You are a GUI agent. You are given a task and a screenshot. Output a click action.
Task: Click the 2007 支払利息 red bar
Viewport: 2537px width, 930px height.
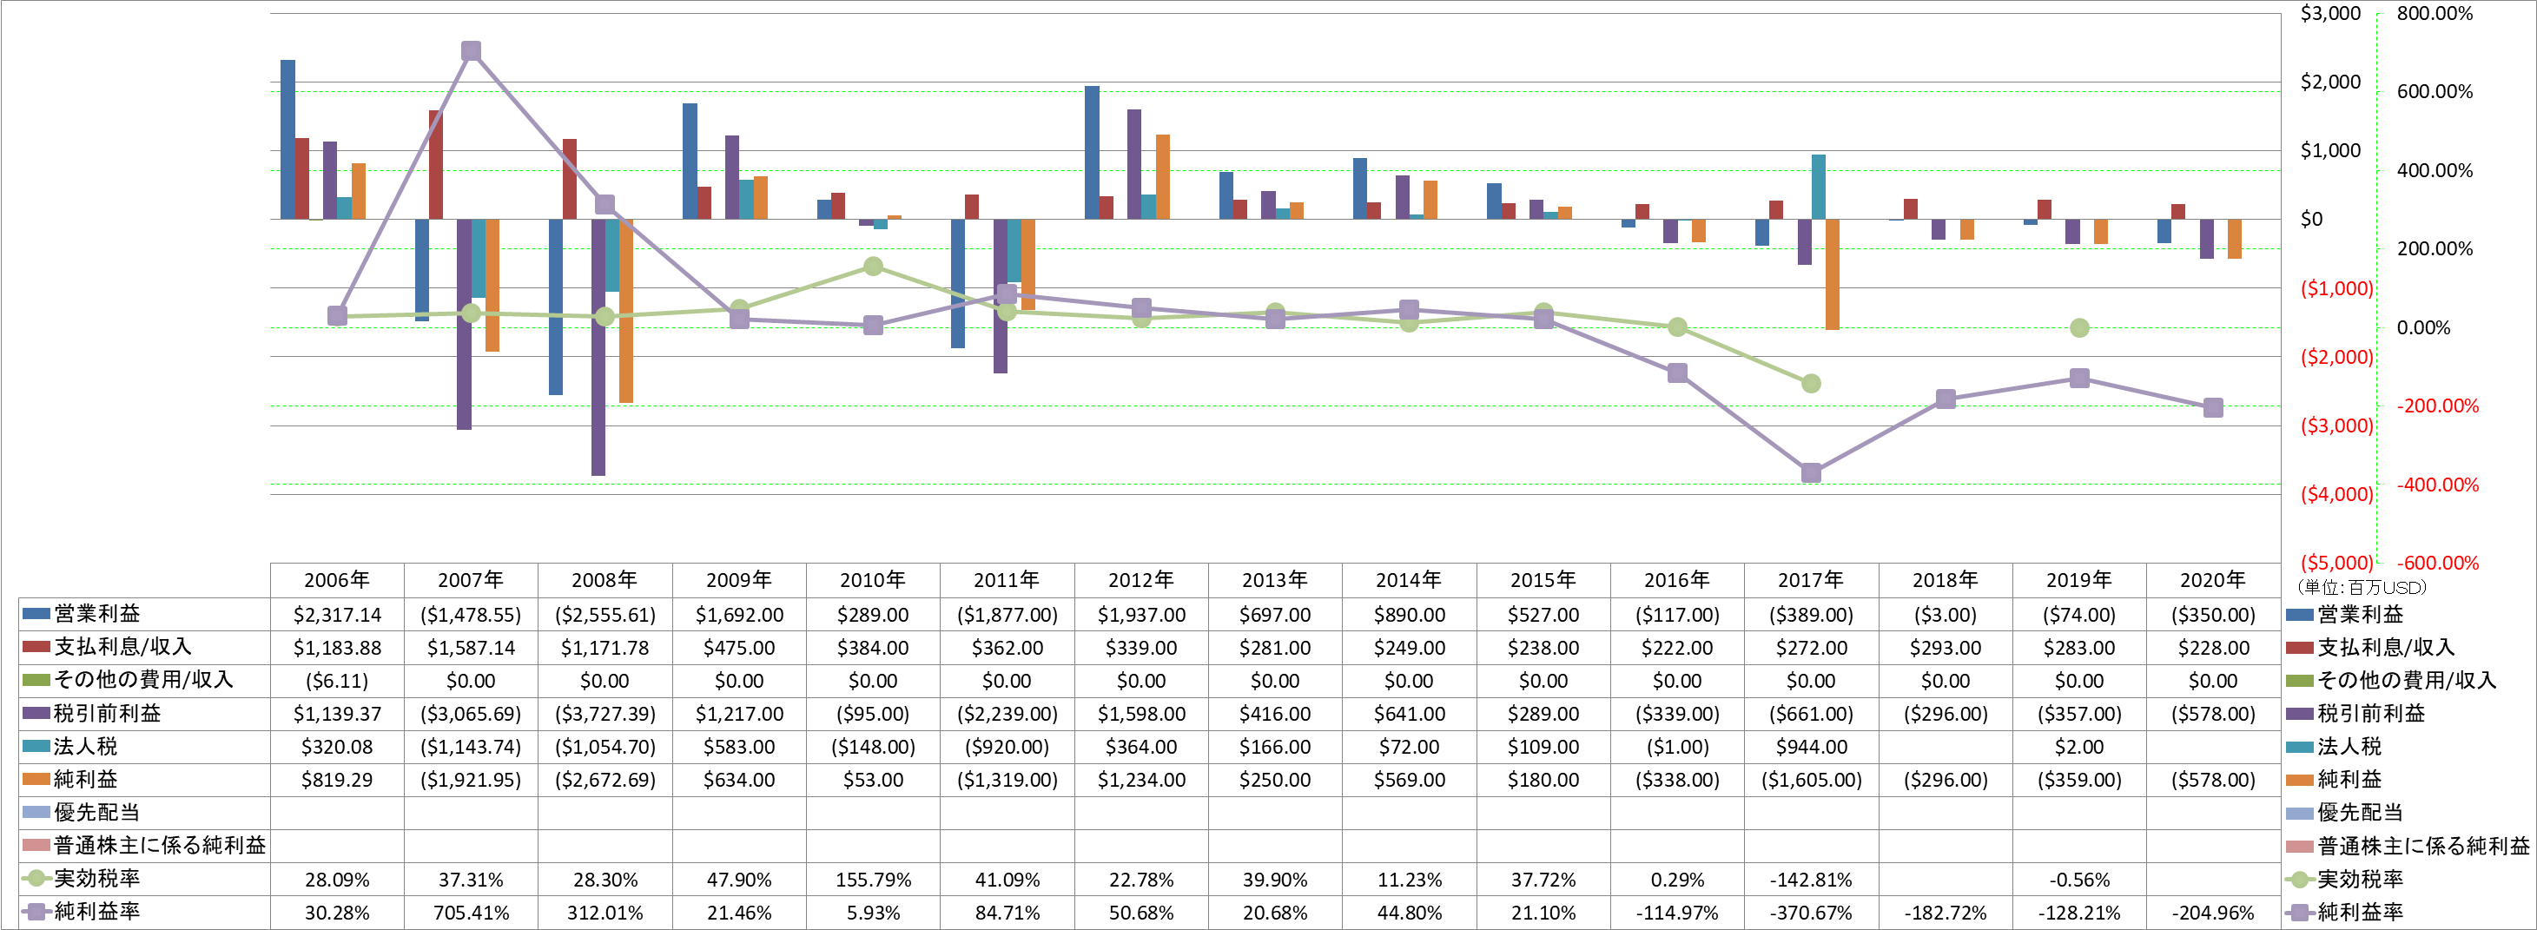435,164
